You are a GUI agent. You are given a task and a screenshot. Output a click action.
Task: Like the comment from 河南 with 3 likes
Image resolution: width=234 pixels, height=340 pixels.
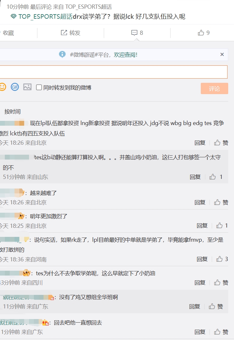pyautogui.click(x=222, y=259)
